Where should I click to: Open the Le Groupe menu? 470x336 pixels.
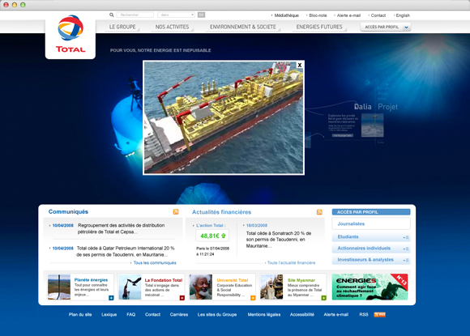[x=122, y=27]
